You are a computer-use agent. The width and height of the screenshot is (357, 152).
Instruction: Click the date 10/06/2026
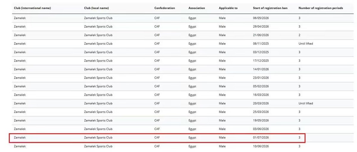[261, 146]
